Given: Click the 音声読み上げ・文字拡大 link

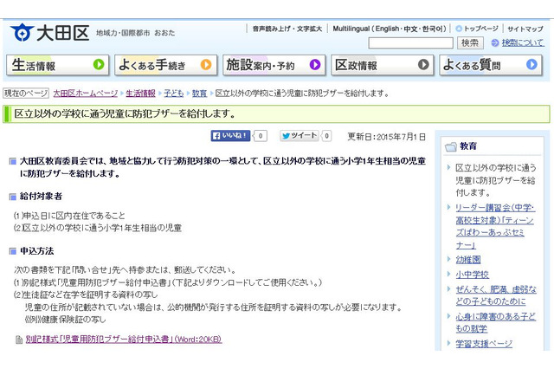Looking at the screenshot, I should tap(287, 29).
